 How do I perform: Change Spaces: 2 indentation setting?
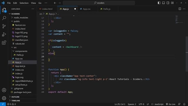pyautogui.click(x=132, y=104)
